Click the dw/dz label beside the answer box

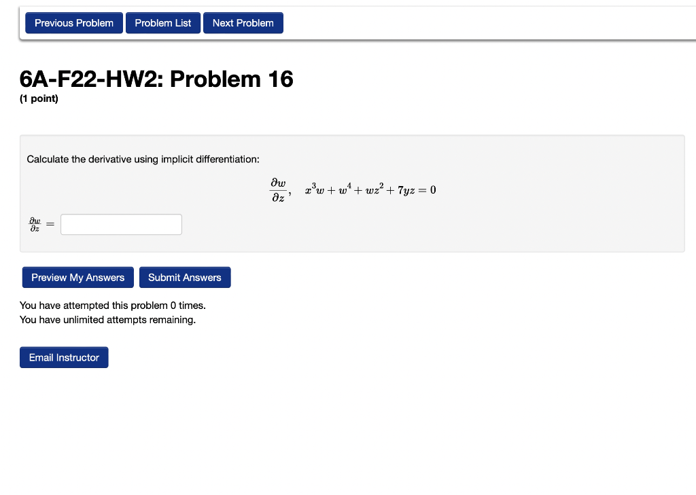point(34,223)
